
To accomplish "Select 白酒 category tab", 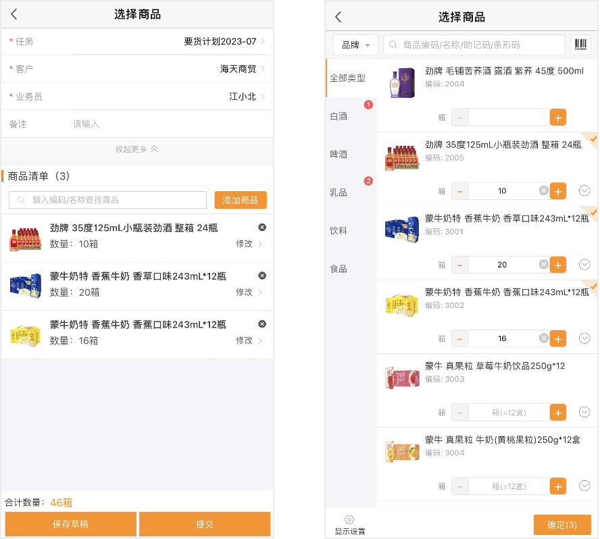I will pyautogui.click(x=351, y=116).
